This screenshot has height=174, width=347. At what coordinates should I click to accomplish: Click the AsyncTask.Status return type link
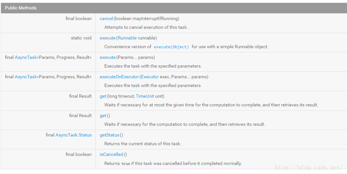click(x=73, y=135)
